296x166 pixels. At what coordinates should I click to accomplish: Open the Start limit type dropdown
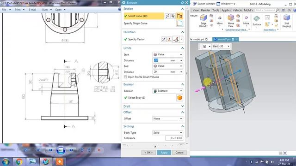coord(167,54)
